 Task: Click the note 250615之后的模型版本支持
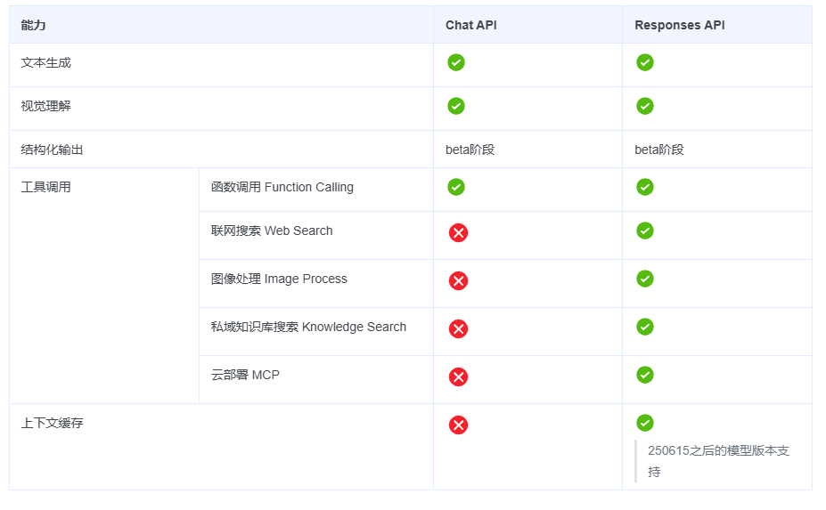pos(718,461)
